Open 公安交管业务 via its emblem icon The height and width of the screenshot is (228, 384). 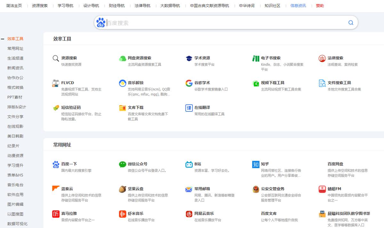tap(255, 189)
